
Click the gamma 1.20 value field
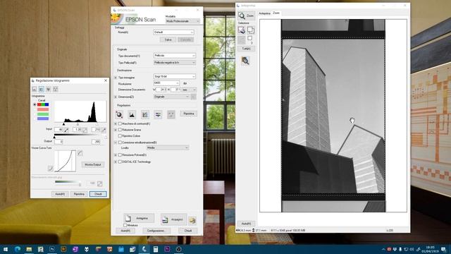[78, 130]
